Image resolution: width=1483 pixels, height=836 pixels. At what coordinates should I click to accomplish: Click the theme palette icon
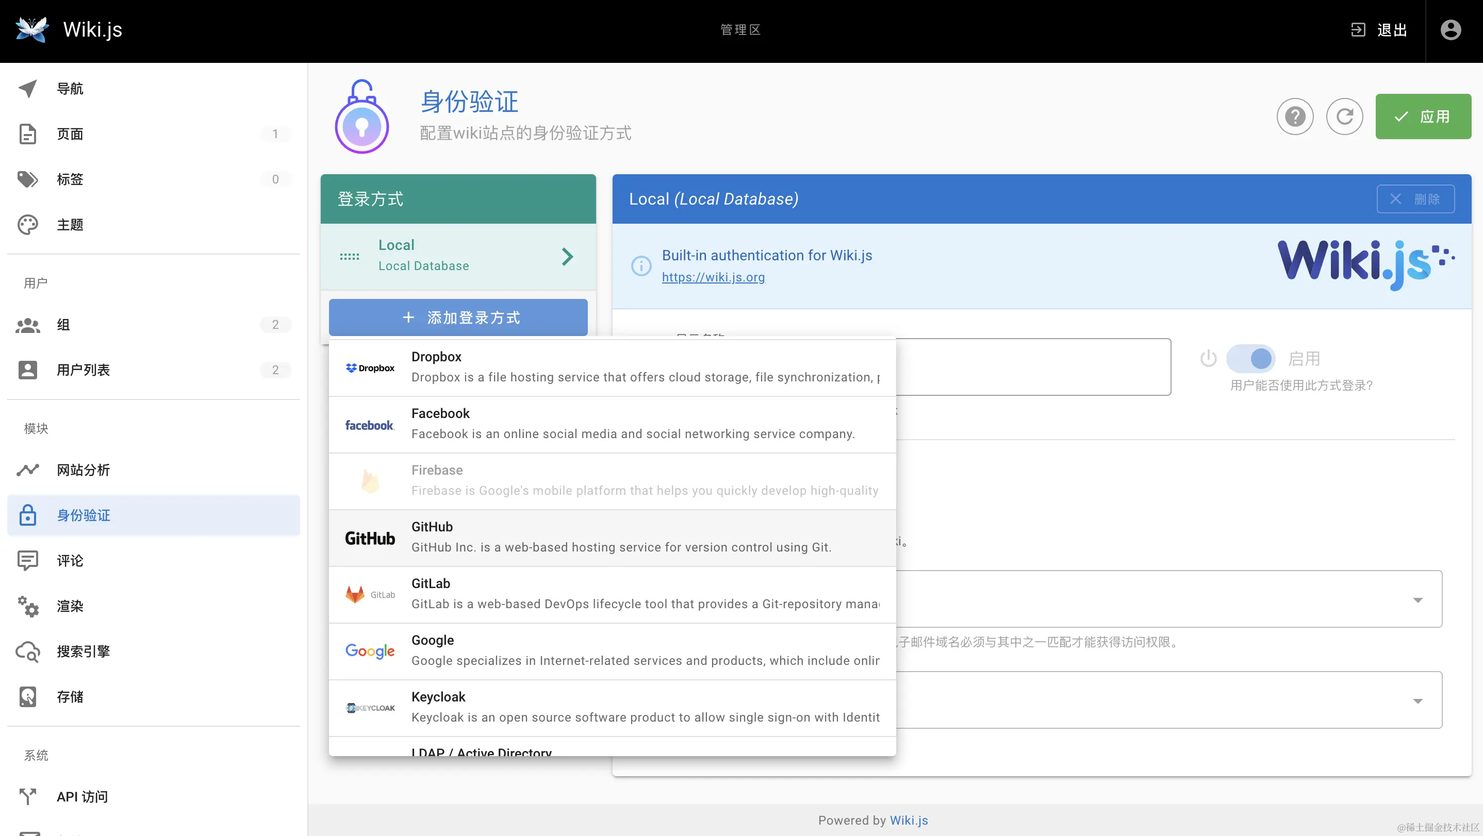click(x=28, y=224)
